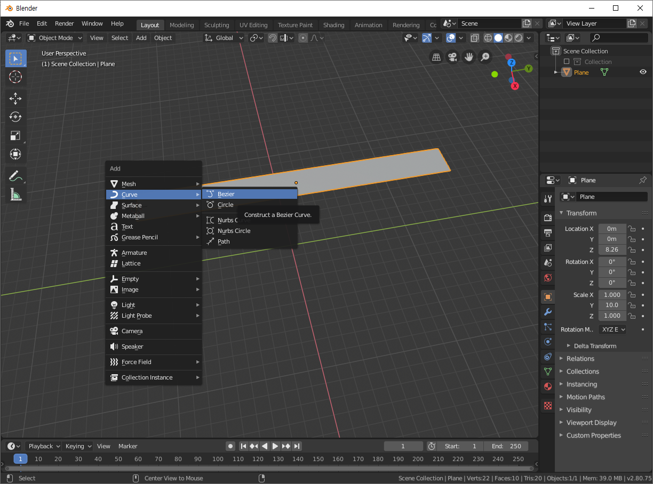Open Object Mode dropdown

click(x=55, y=38)
